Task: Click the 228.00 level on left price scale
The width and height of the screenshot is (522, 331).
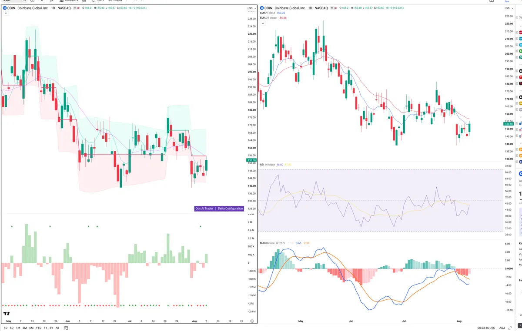Action: pyautogui.click(x=251, y=19)
